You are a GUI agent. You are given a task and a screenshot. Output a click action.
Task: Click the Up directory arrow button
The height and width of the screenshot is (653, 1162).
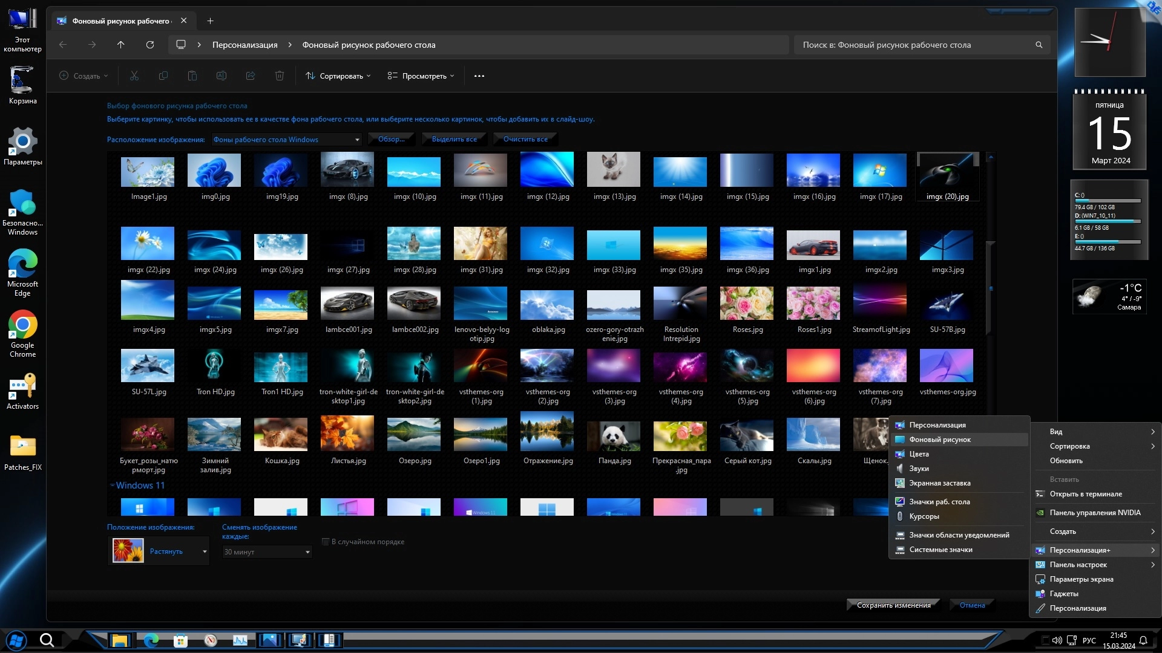pos(121,45)
